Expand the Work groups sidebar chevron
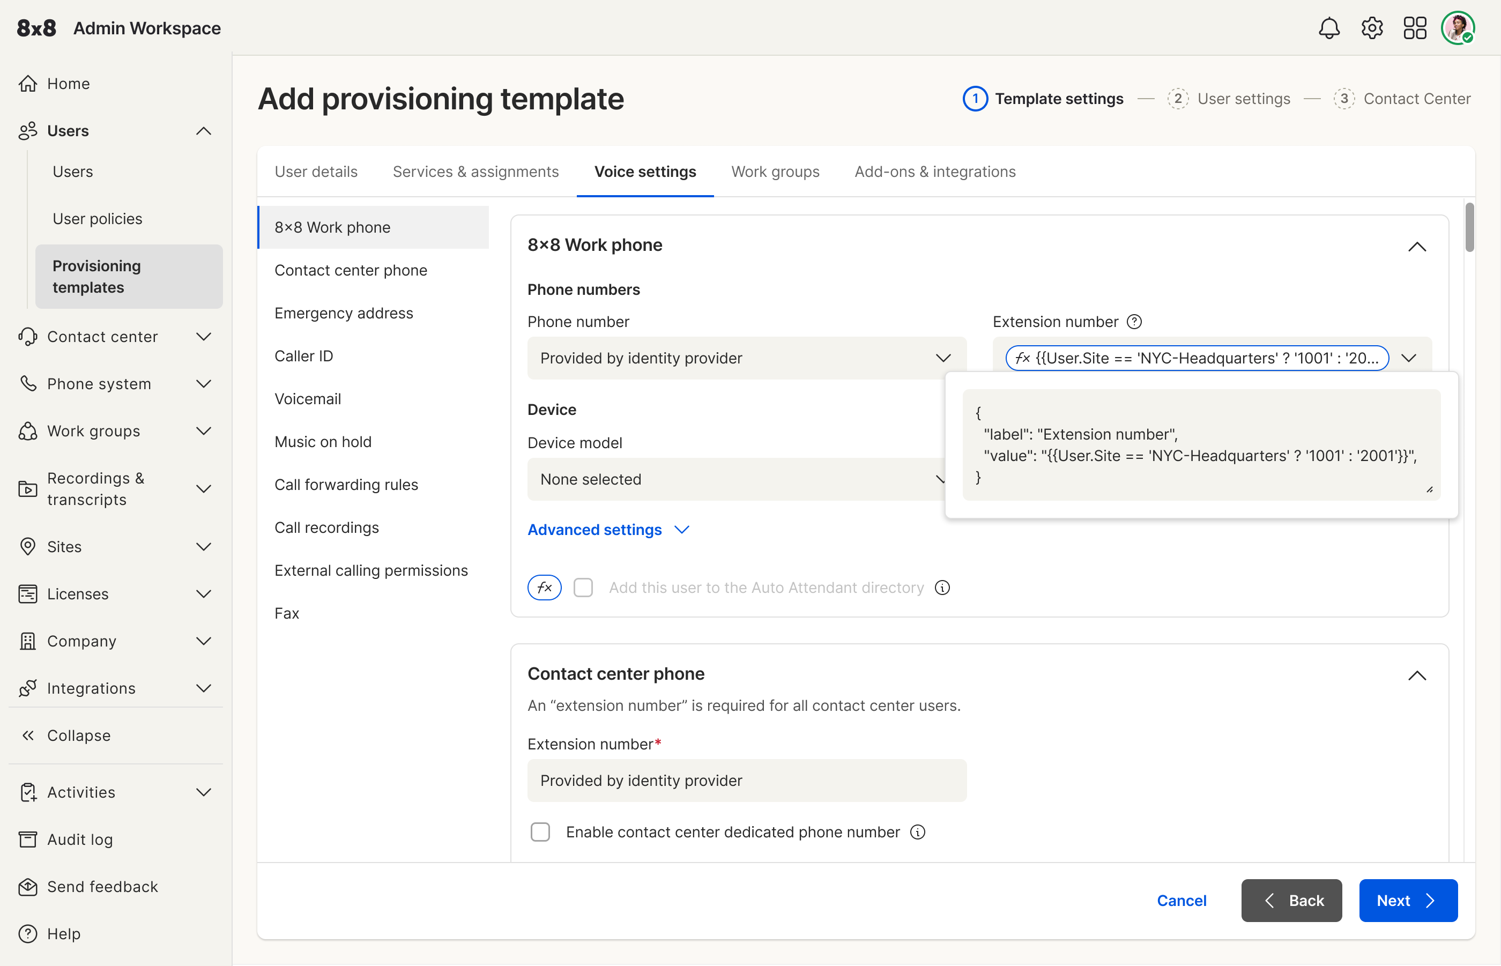This screenshot has width=1501, height=966. (203, 431)
